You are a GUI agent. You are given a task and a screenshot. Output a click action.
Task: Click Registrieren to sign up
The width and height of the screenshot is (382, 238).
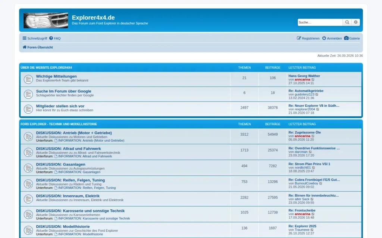point(308,38)
